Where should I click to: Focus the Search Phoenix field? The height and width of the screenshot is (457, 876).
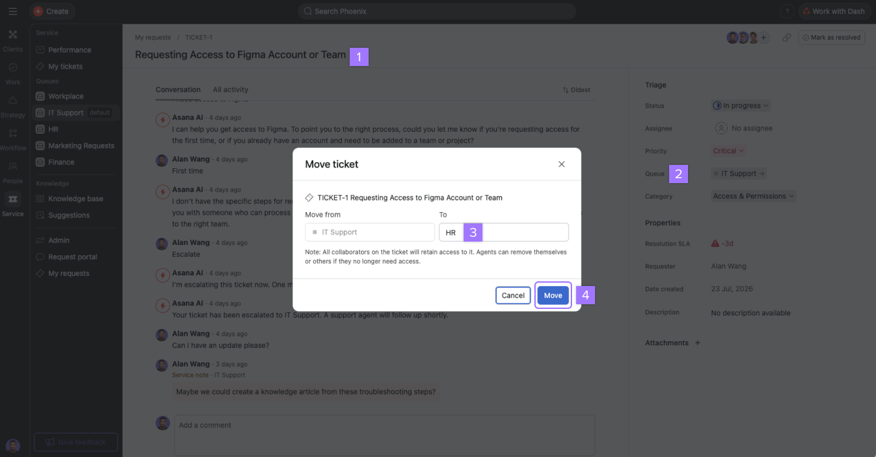[x=437, y=11]
